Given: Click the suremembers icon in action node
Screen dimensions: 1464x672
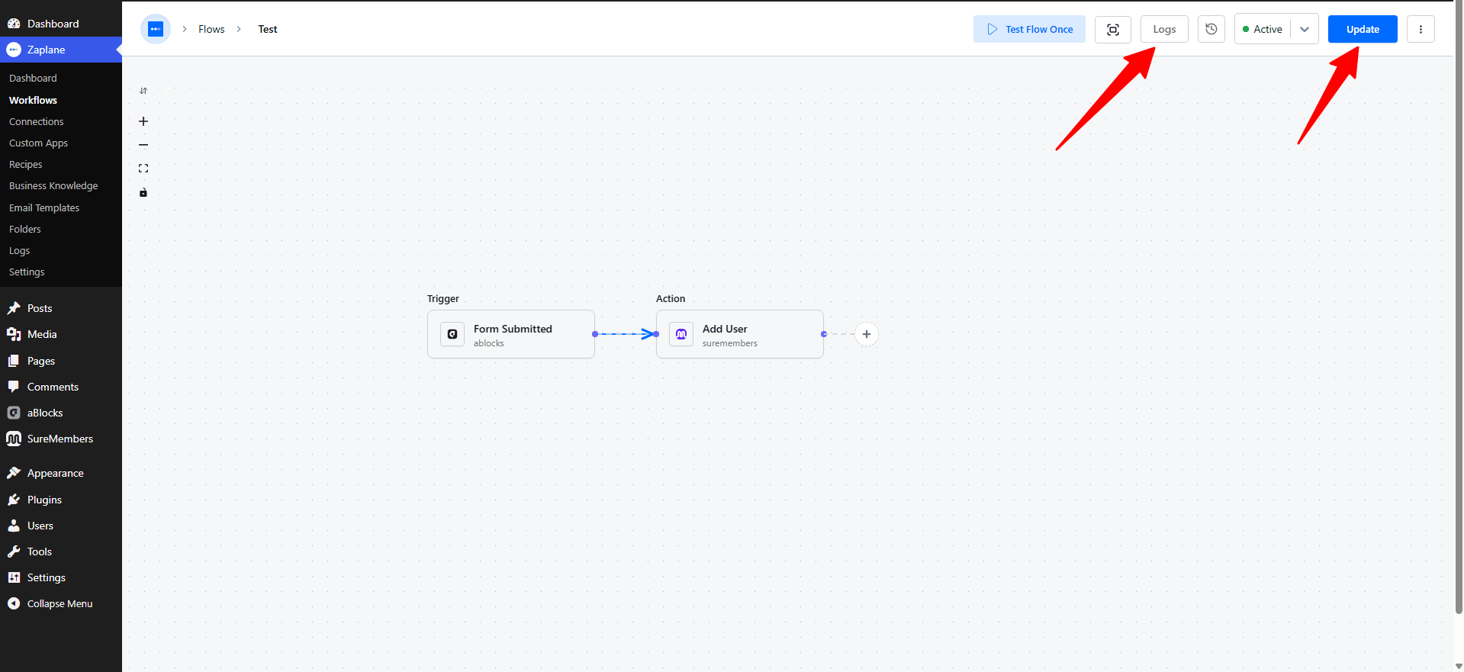Looking at the screenshot, I should coord(681,334).
